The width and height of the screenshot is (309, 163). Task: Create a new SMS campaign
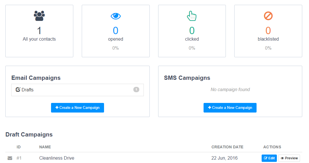(x=230, y=108)
